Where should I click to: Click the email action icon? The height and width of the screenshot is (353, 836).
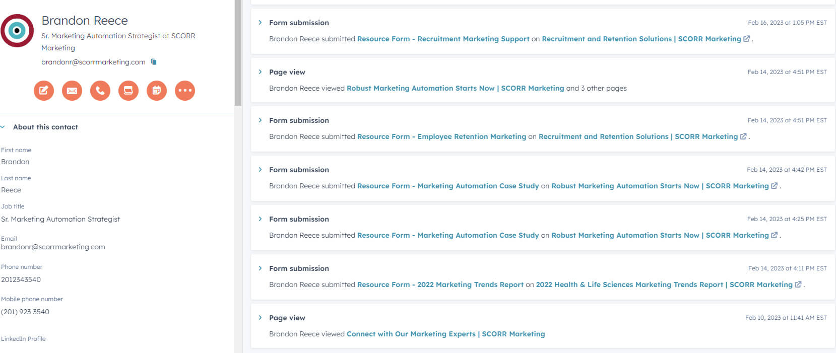pos(72,91)
